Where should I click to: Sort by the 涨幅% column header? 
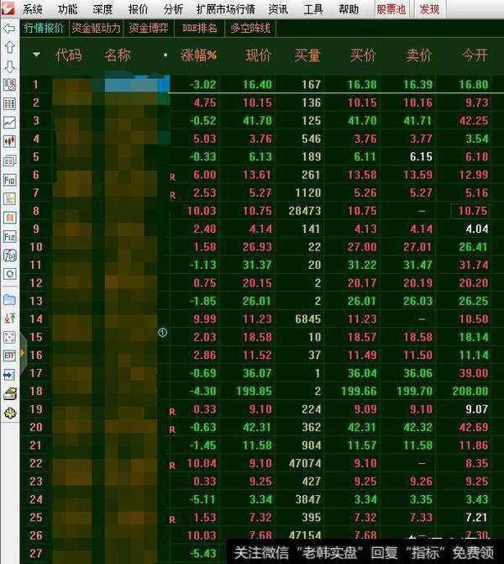pos(198,55)
